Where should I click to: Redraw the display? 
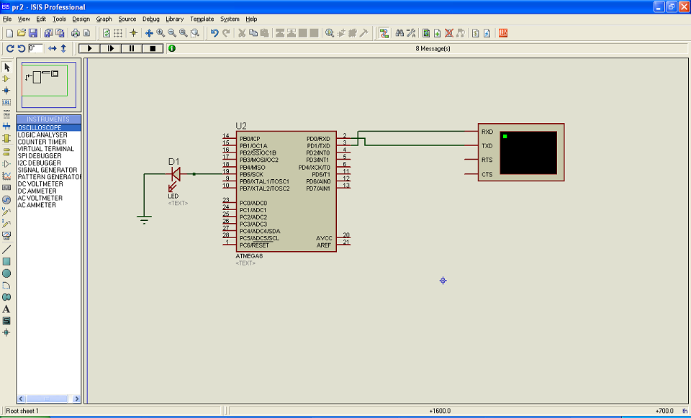click(x=107, y=33)
